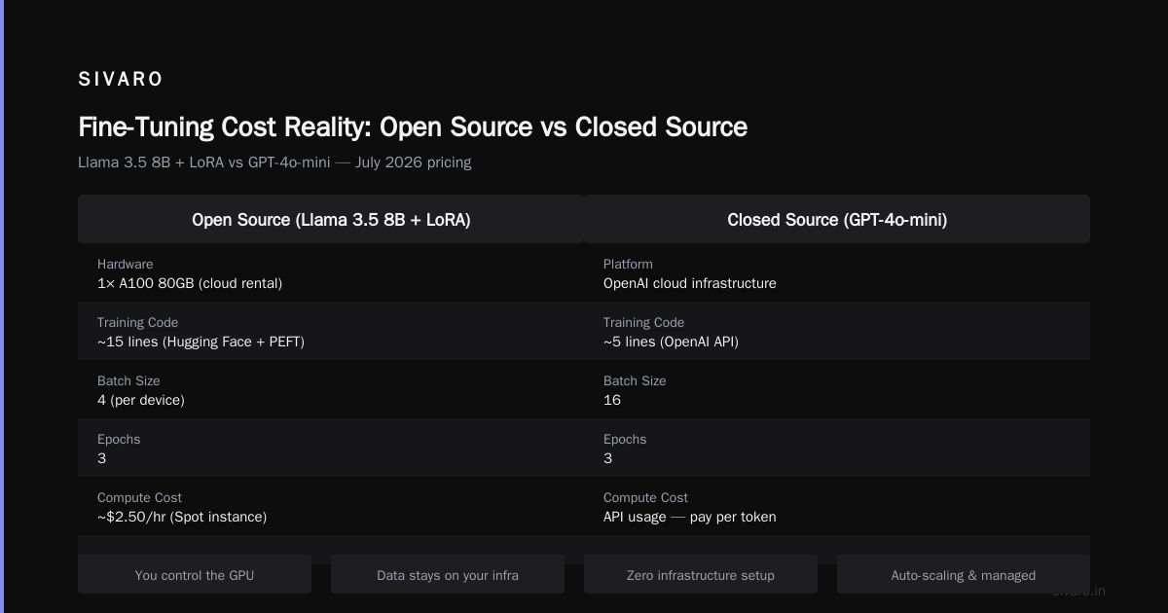Select the Fine-Tuning Cost Reality headline
The image size is (1168, 613).
(413, 127)
